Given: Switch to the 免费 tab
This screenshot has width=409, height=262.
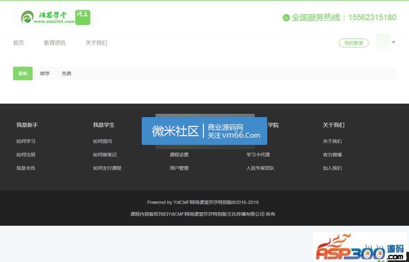Looking at the screenshot, I should click(67, 74).
